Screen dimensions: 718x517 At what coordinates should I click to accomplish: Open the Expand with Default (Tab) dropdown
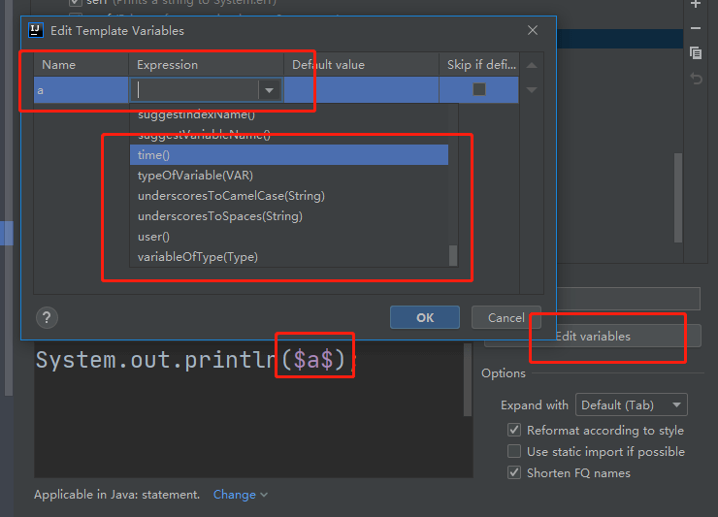[631, 404]
